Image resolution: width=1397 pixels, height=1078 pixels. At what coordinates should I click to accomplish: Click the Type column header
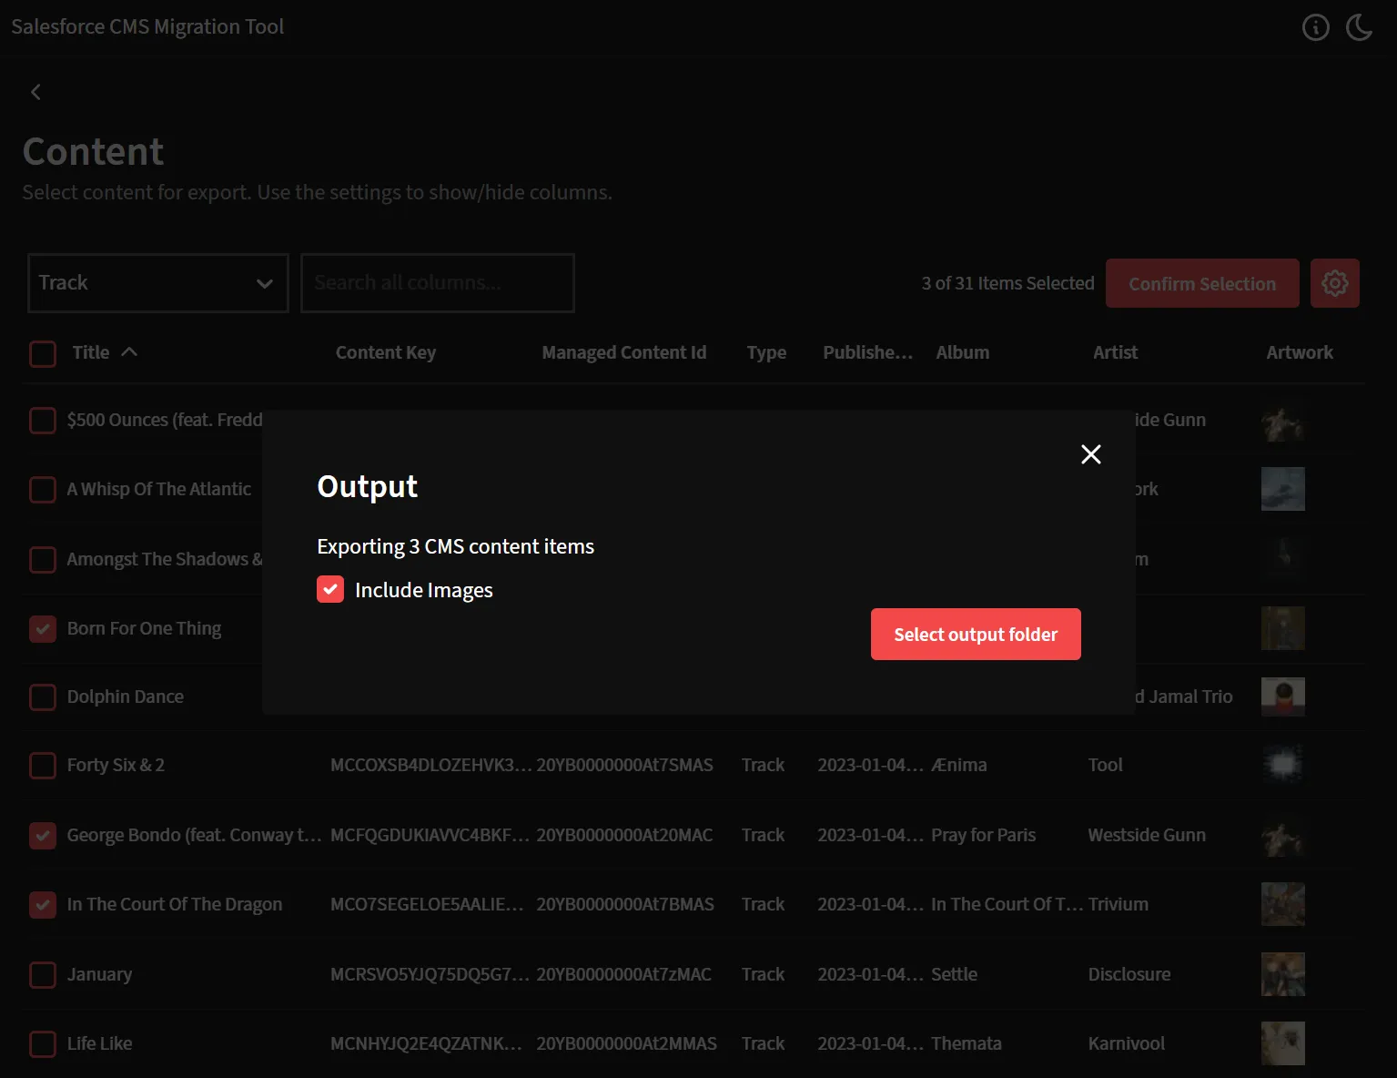pos(765,352)
